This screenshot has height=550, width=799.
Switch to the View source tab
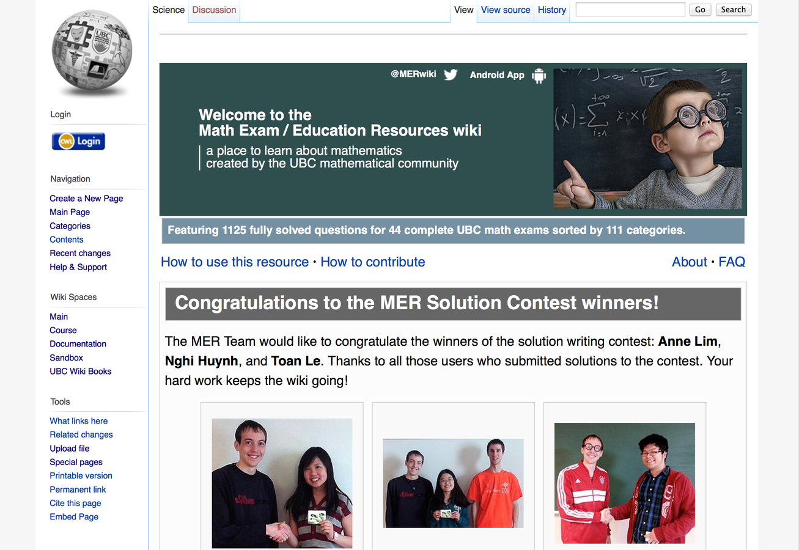coord(506,10)
